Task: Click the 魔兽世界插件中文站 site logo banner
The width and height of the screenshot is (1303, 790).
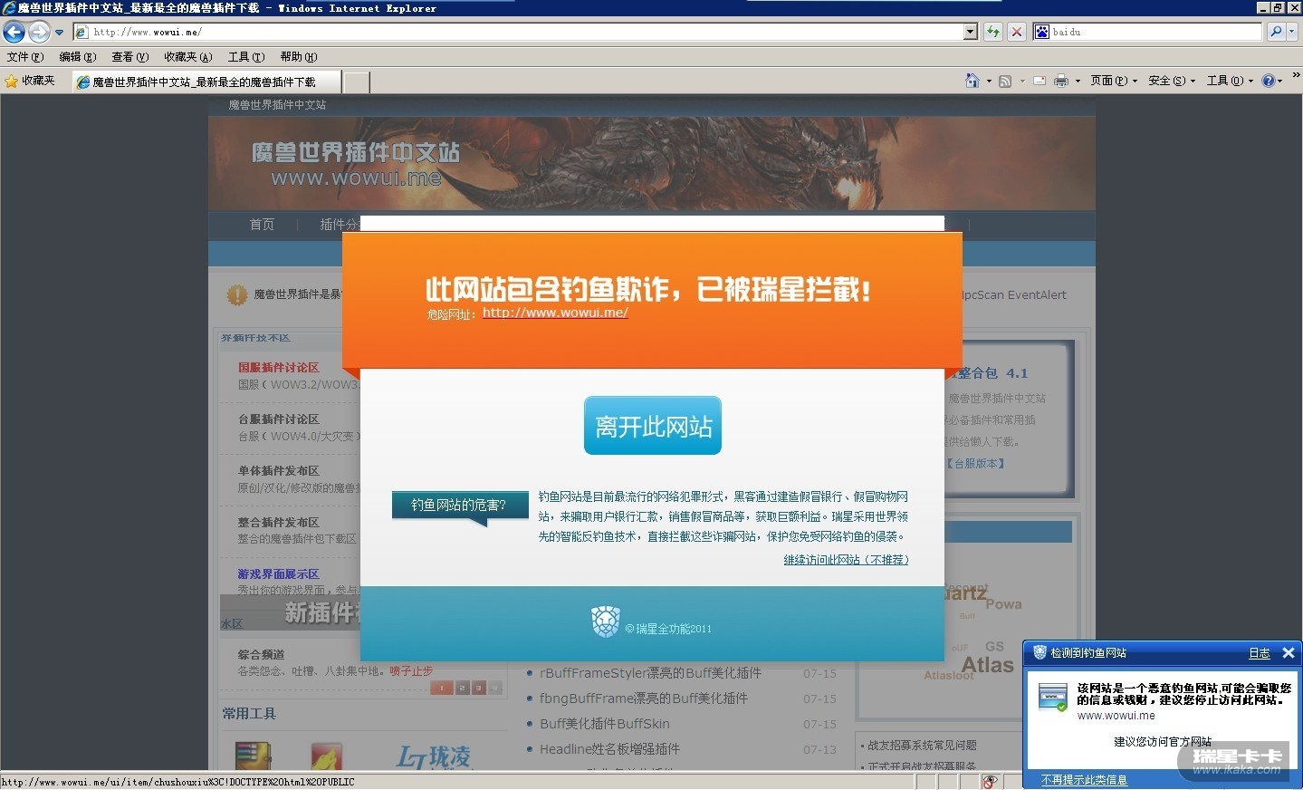Action: [356, 163]
